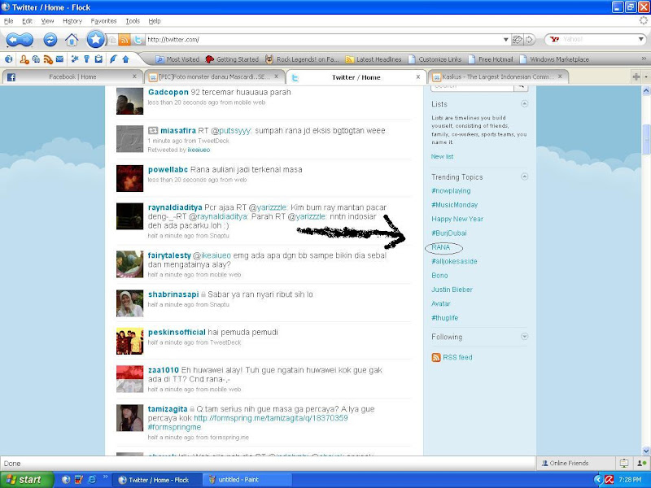This screenshot has height=488, width=651.
Task: Reload the page with the refresh button
Action: 50,40
